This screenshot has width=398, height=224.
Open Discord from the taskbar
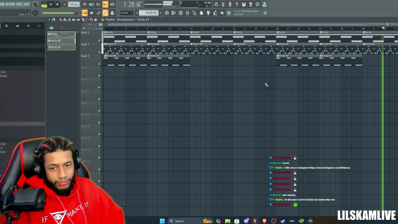(x=246, y=221)
